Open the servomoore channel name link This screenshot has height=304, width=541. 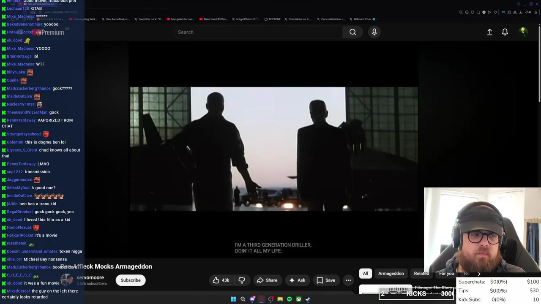pos(90,277)
